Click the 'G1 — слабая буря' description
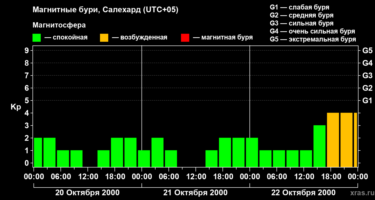375x200 pixels. click(299, 7)
